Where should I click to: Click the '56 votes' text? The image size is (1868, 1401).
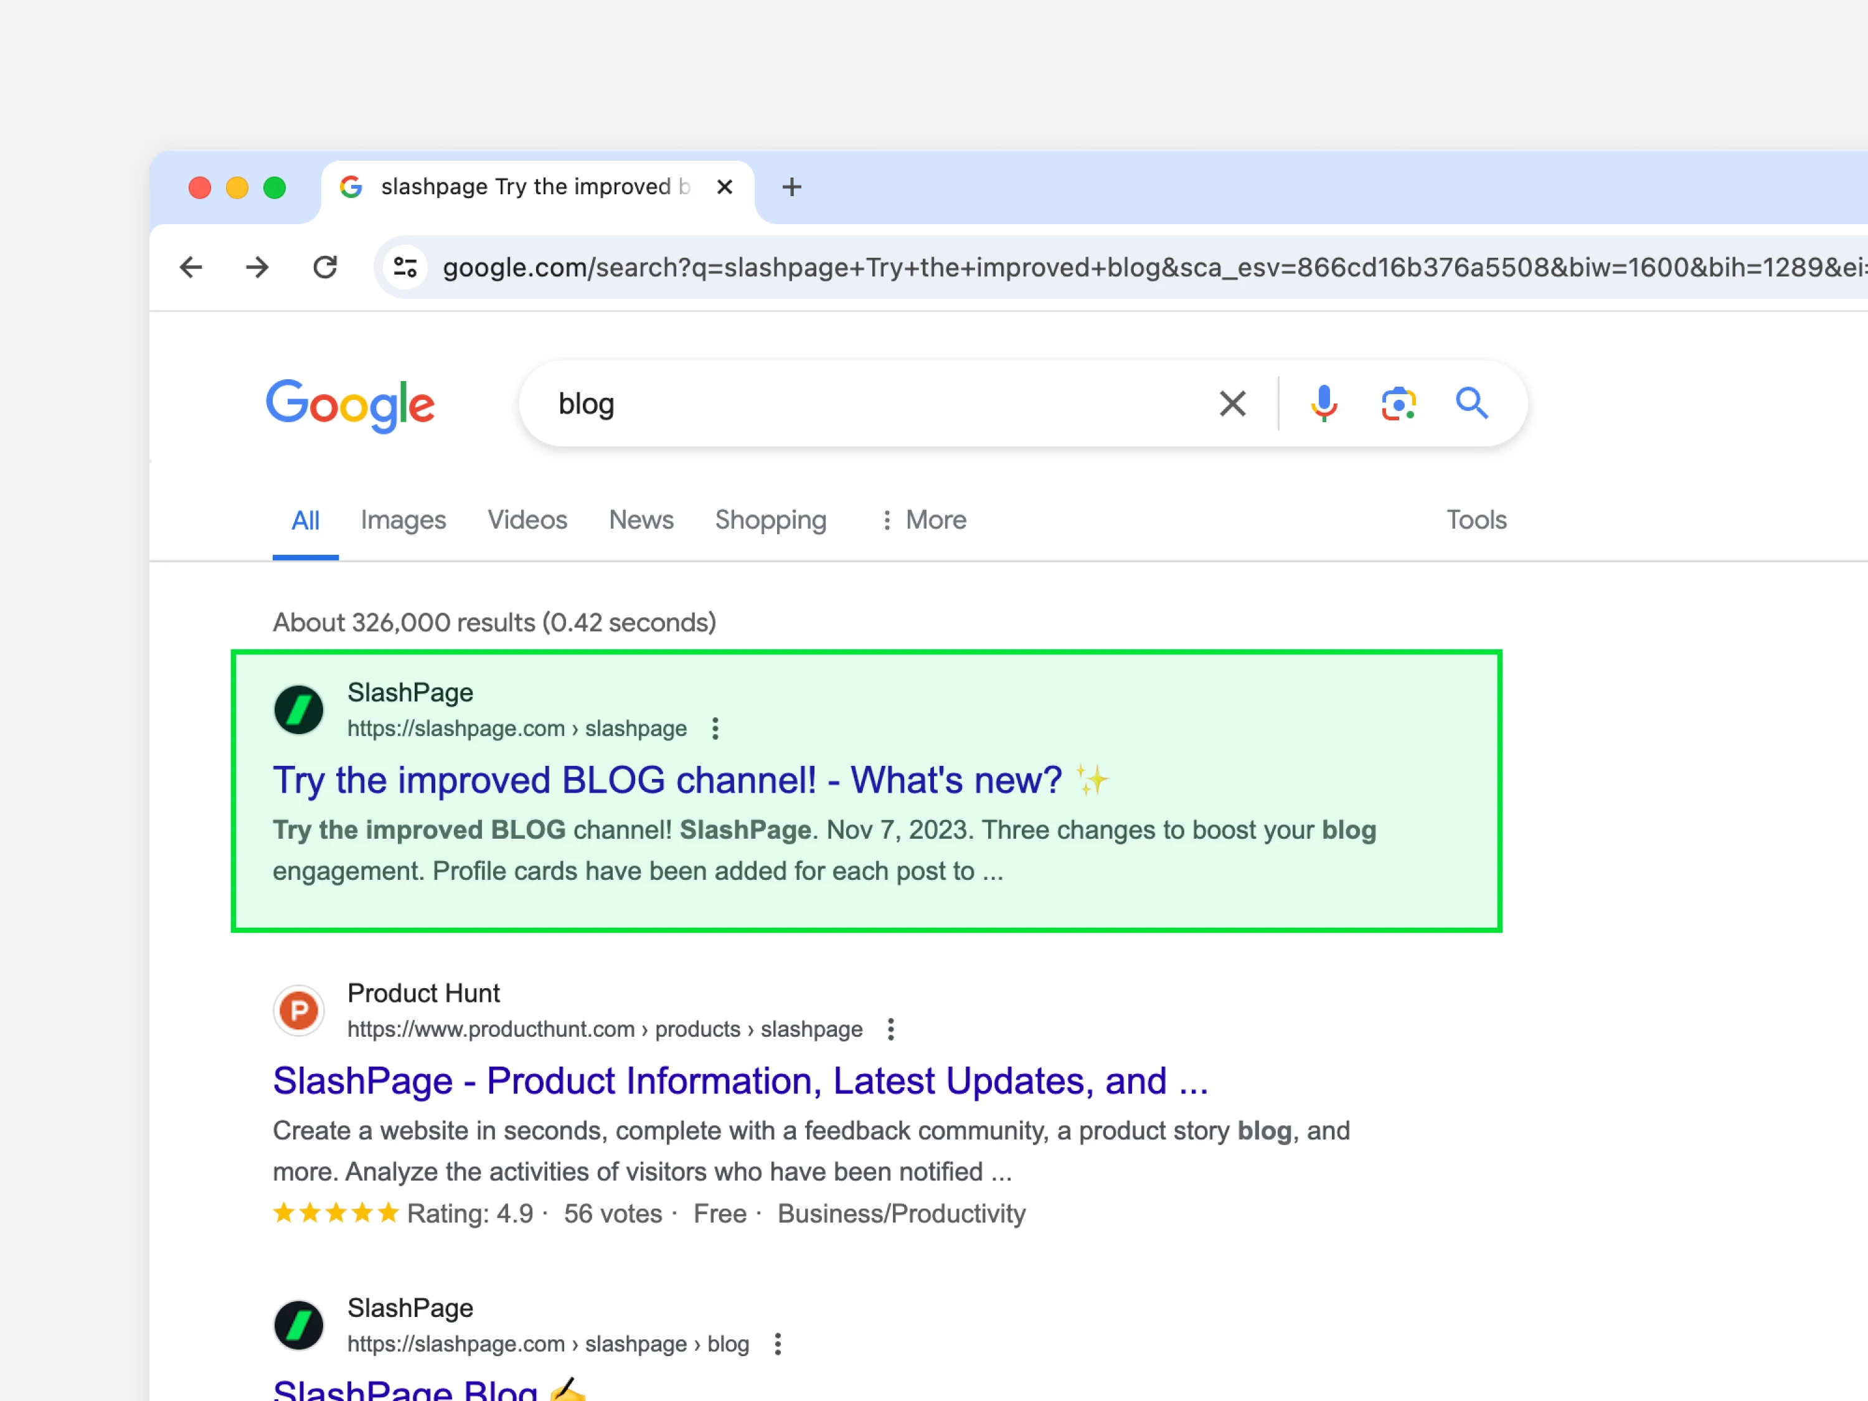(613, 1214)
